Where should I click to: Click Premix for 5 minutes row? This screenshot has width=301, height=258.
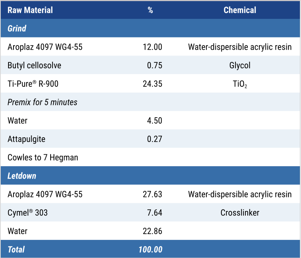(150, 102)
